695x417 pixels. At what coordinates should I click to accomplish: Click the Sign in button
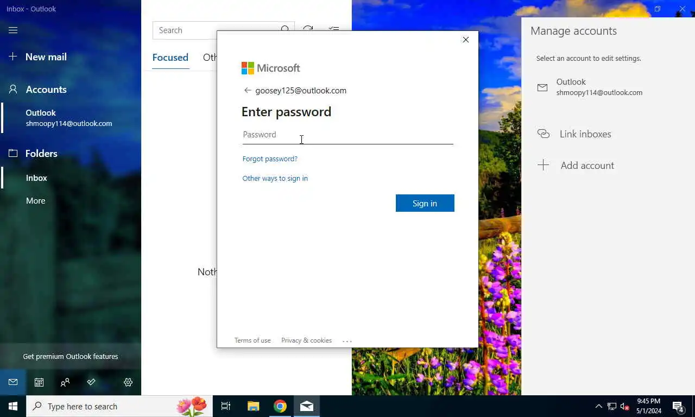point(425,203)
